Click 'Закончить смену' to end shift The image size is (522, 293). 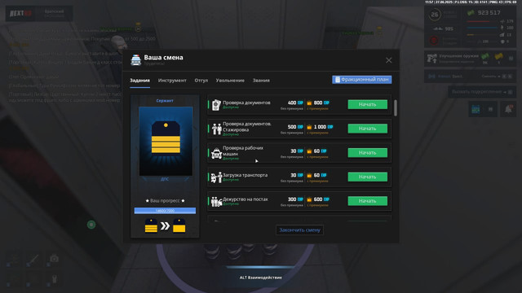click(x=299, y=230)
